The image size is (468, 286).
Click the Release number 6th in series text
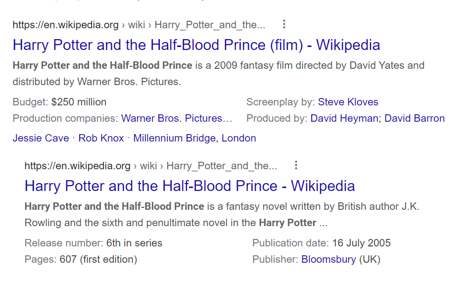pos(93,243)
